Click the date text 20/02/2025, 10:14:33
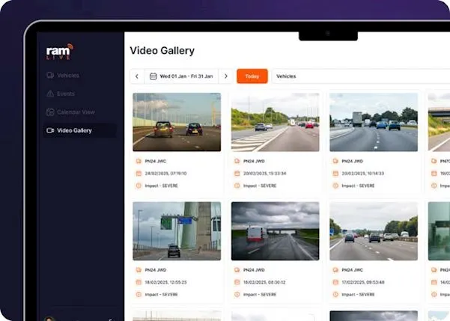This screenshot has width=450, height=321. 362,174
